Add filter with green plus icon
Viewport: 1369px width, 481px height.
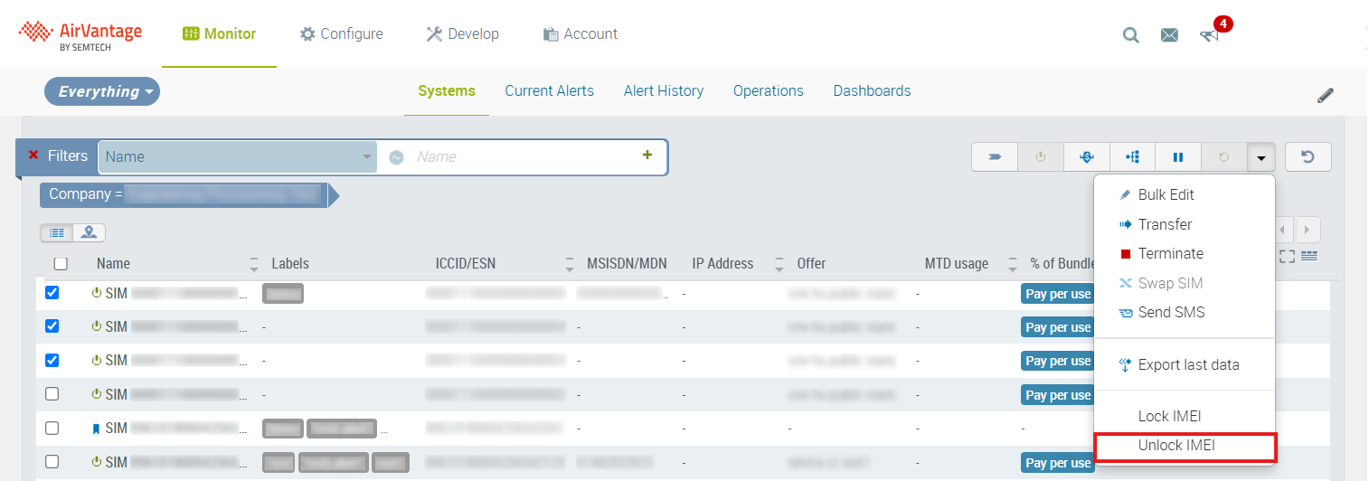tap(647, 156)
